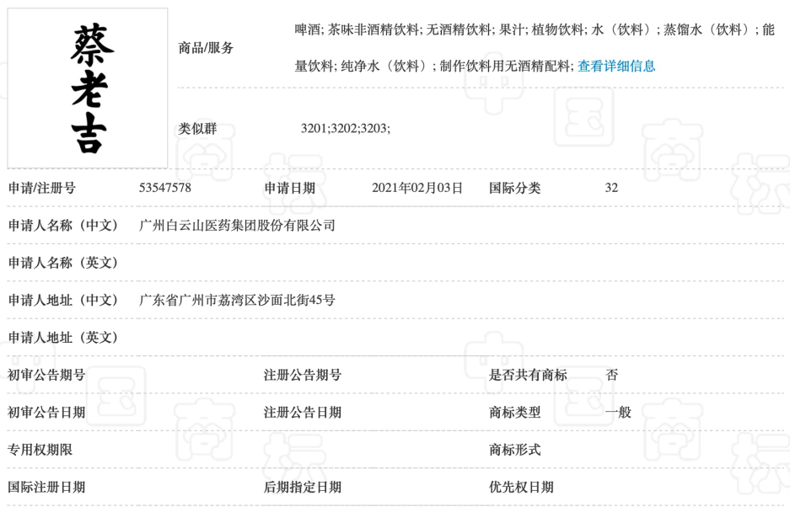Click applicant name 广州白云山医药集团股份有限公司
The height and width of the screenshot is (507, 790).
(x=237, y=225)
